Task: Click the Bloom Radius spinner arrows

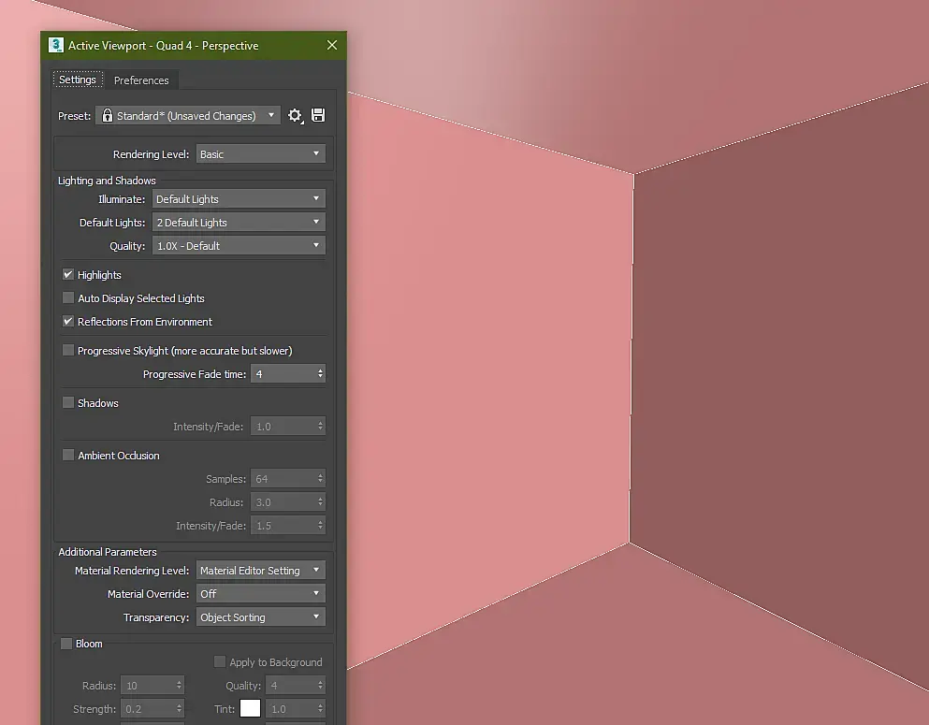Action: [179, 686]
